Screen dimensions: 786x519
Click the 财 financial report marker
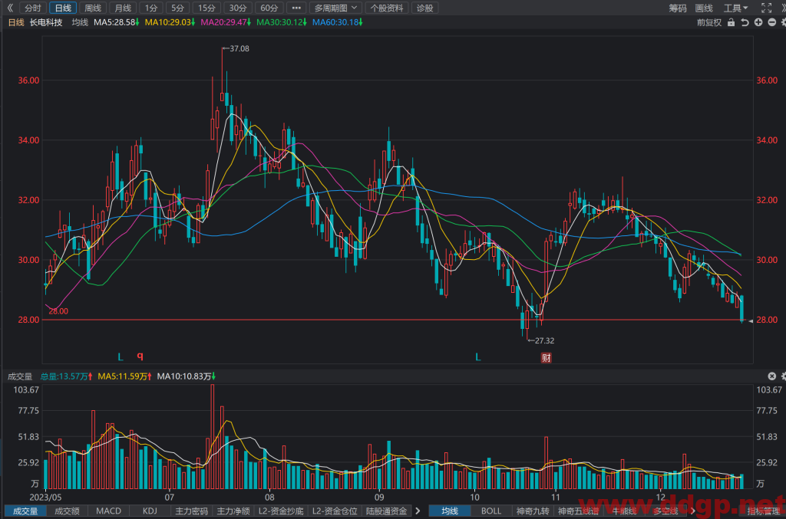(546, 357)
